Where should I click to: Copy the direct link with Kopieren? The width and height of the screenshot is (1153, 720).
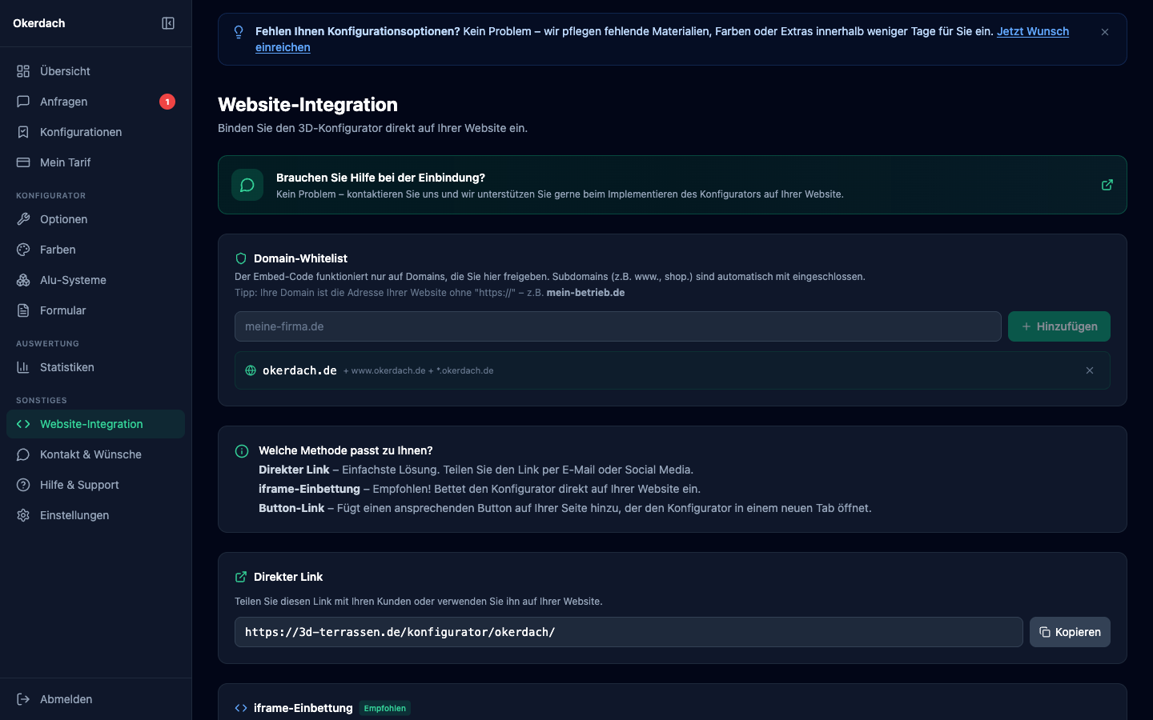point(1070,632)
